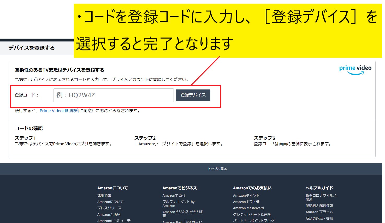Open 商品の返品・交換 footer link
This screenshot has height=223, width=385.
[319, 218]
